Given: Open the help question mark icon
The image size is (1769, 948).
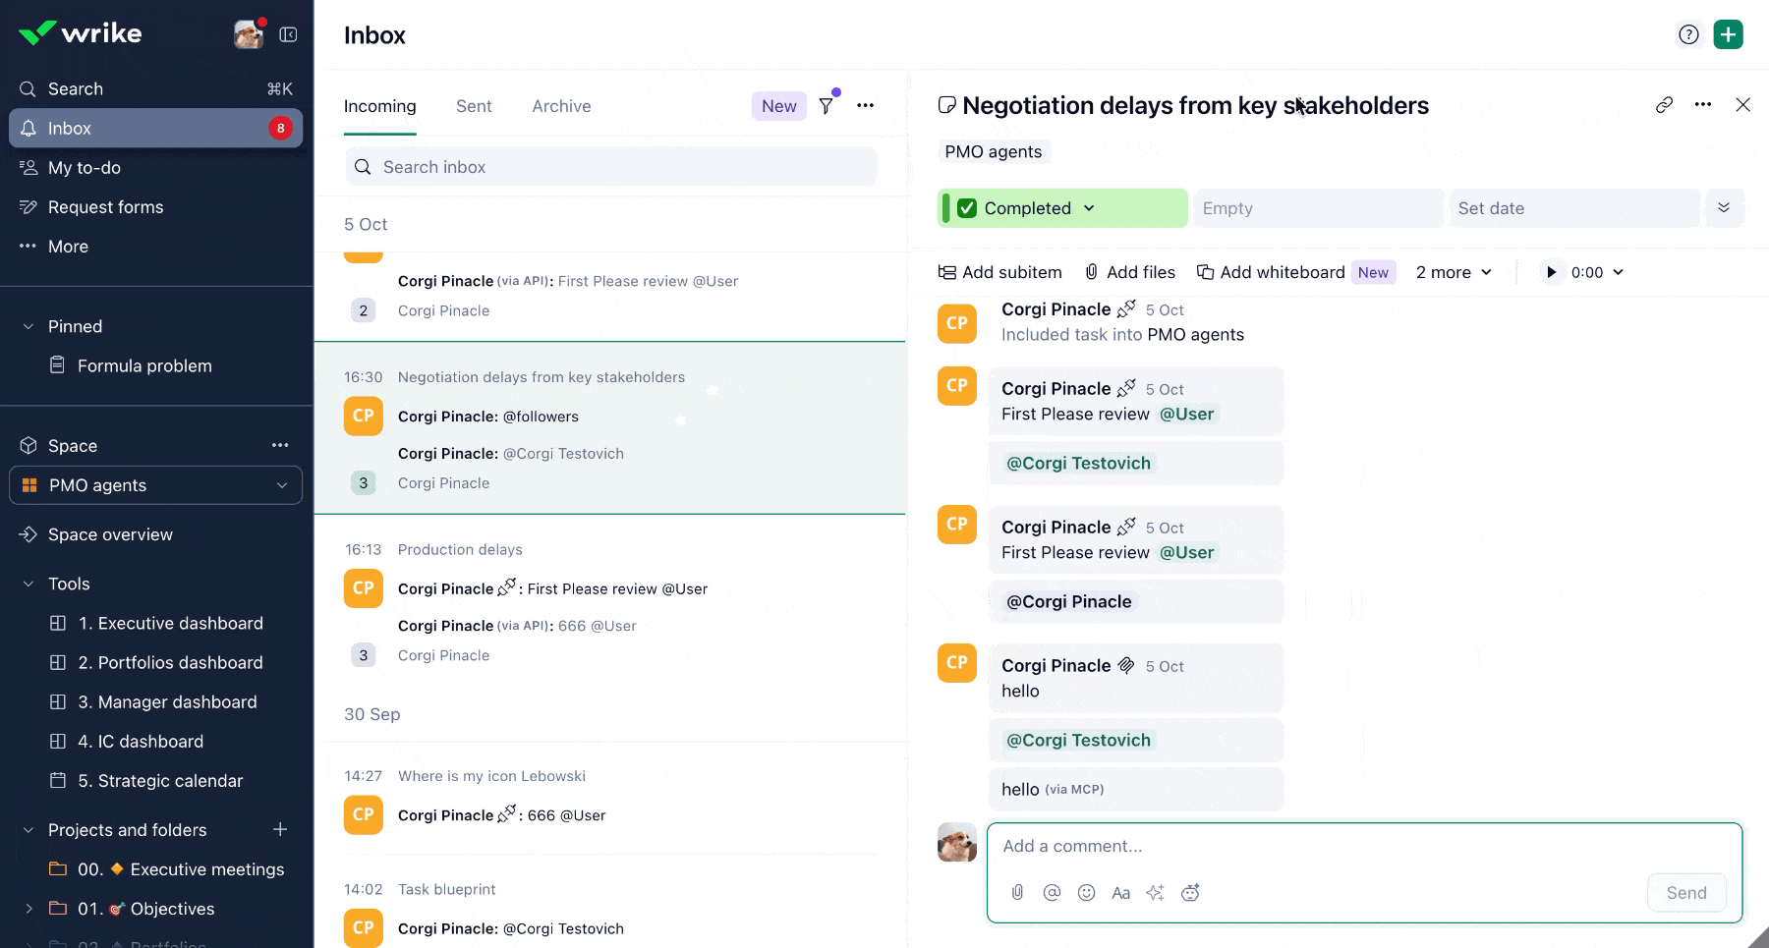Looking at the screenshot, I should pyautogui.click(x=1688, y=34).
